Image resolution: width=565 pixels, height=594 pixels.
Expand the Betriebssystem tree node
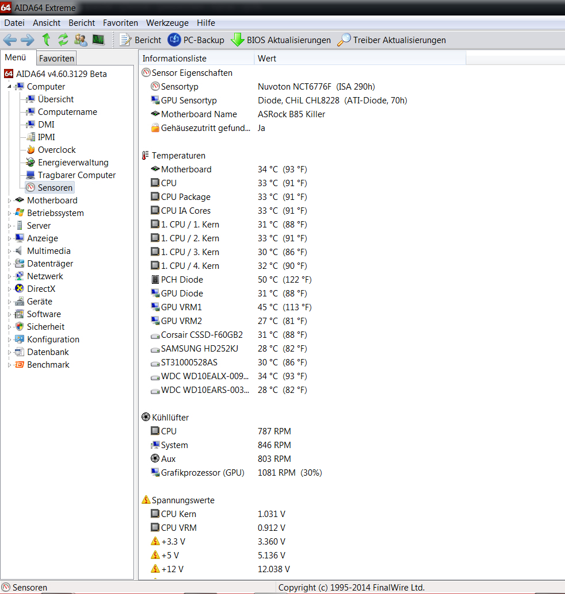pos(9,213)
